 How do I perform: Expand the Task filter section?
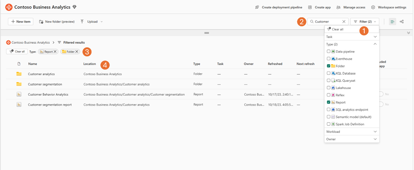pos(352,37)
